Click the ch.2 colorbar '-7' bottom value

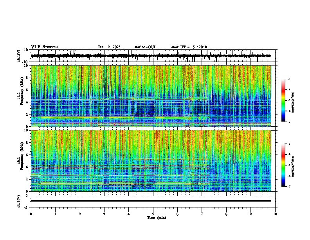pos(288,186)
